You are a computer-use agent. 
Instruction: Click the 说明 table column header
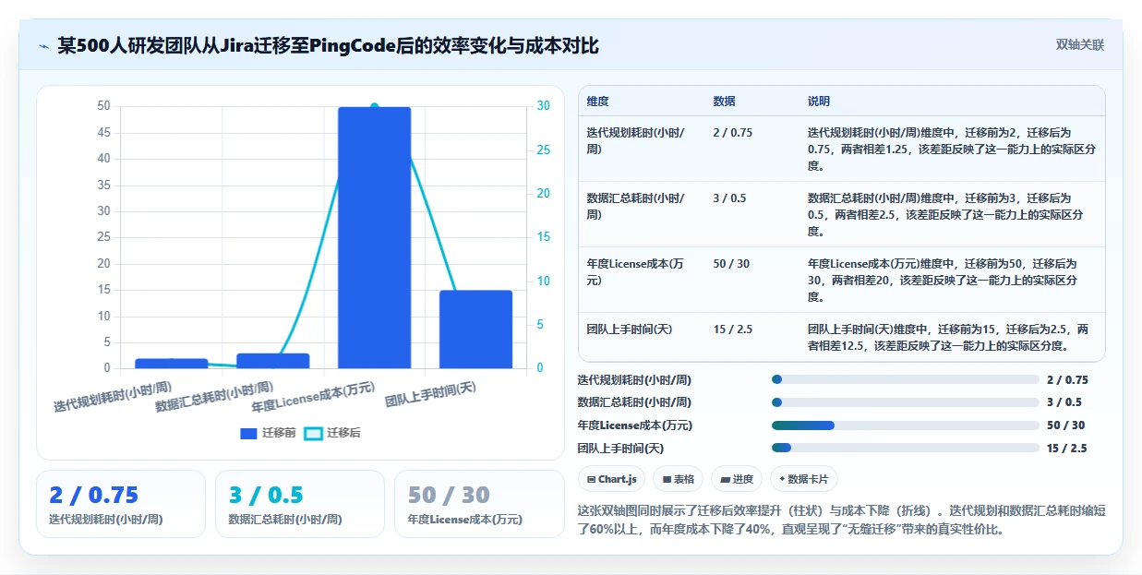coord(819,102)
